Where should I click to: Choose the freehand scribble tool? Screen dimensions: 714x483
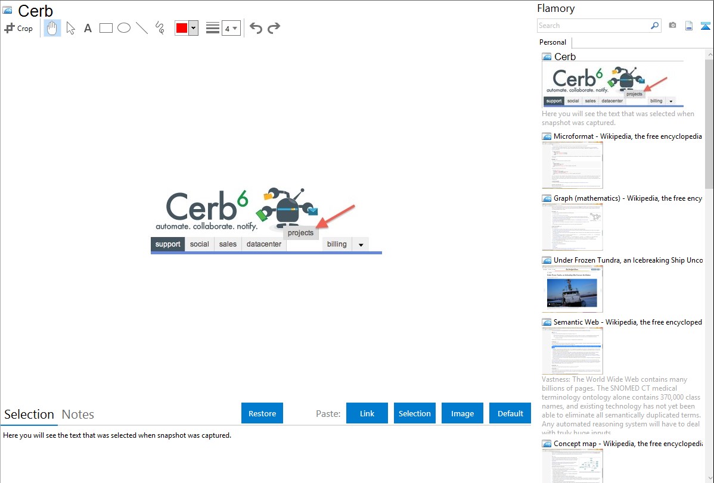tap(160, 28)
